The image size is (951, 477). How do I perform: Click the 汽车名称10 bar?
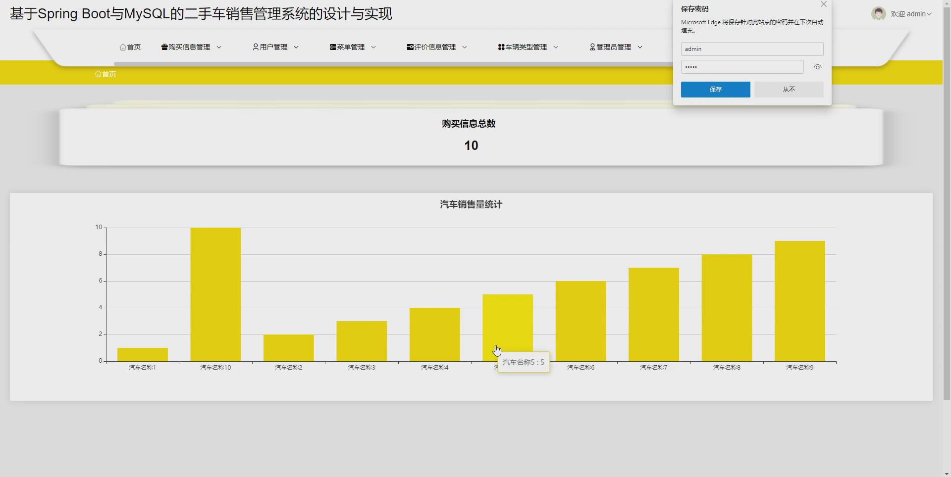pos(215,294)
